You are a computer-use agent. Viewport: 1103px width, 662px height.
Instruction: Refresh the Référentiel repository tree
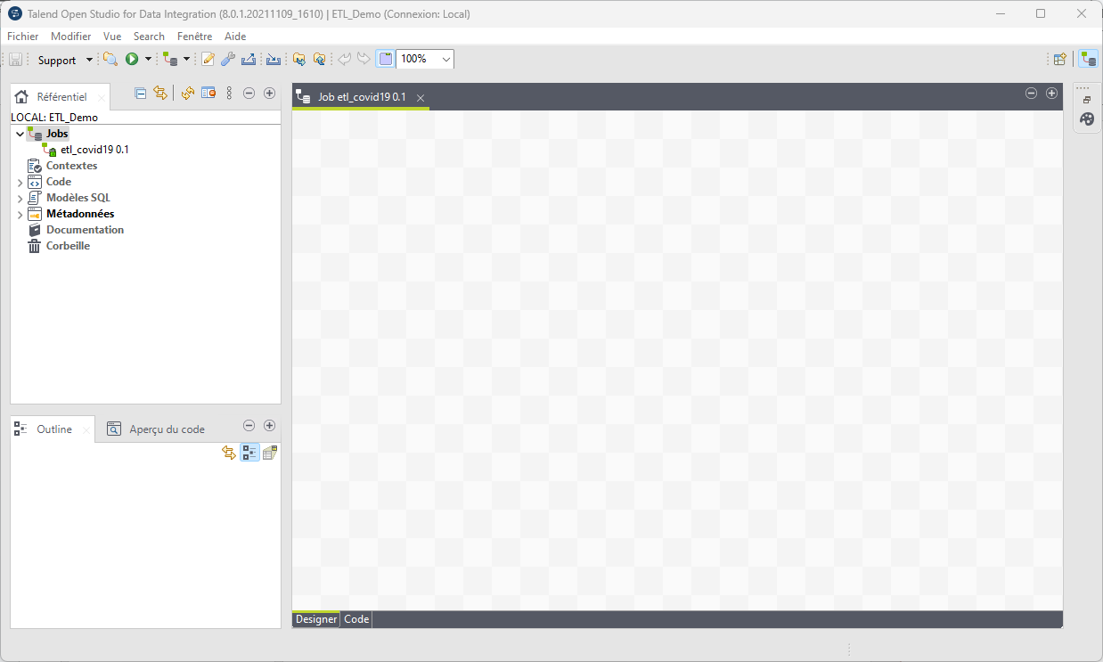(187, 93)
